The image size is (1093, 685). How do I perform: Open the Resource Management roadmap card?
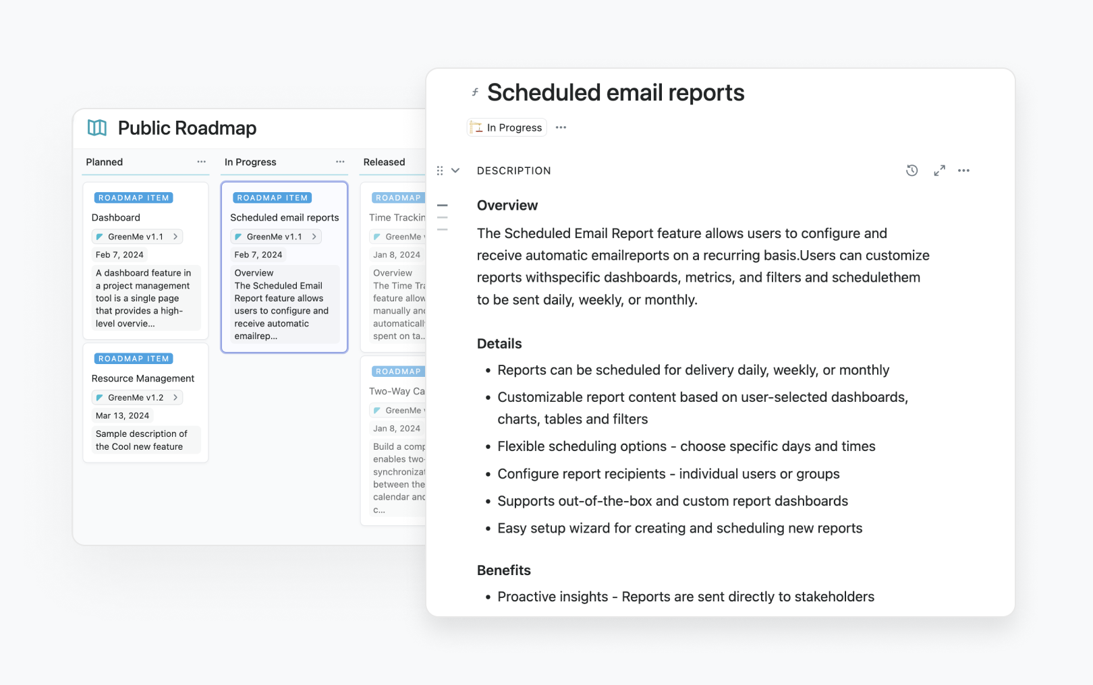pyautogui.click(x=143, y=378)
